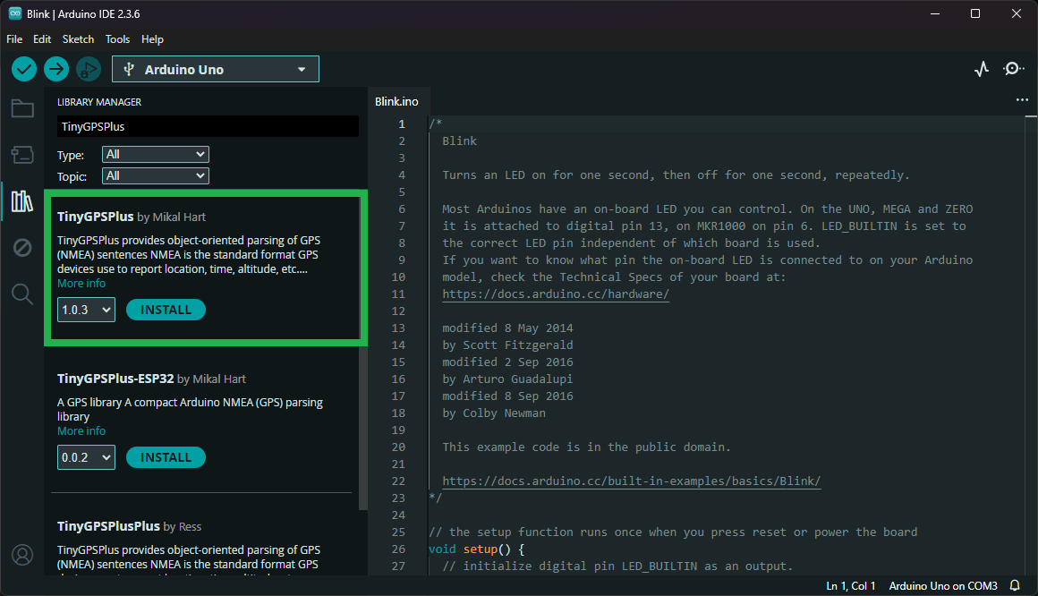The height and width of the screenshot is (596, 1038).
Task: Open the Sketch menu
Action: click(78, 39)
